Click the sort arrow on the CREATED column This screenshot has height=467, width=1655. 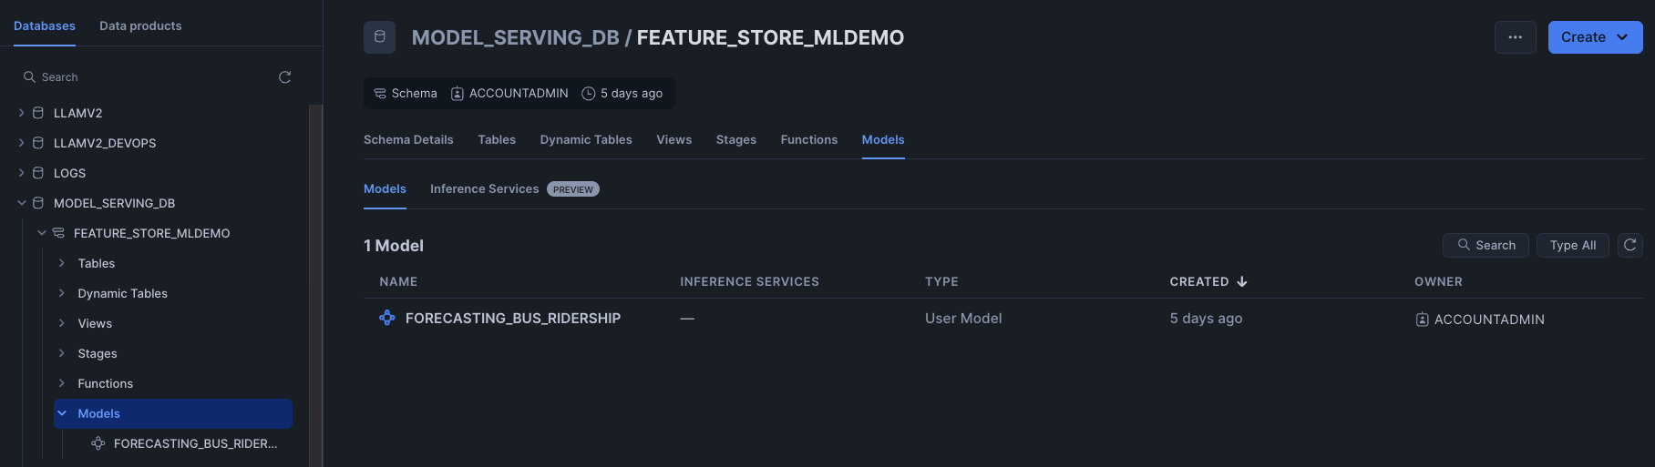pyautogui.click(x=1241, y=281)
